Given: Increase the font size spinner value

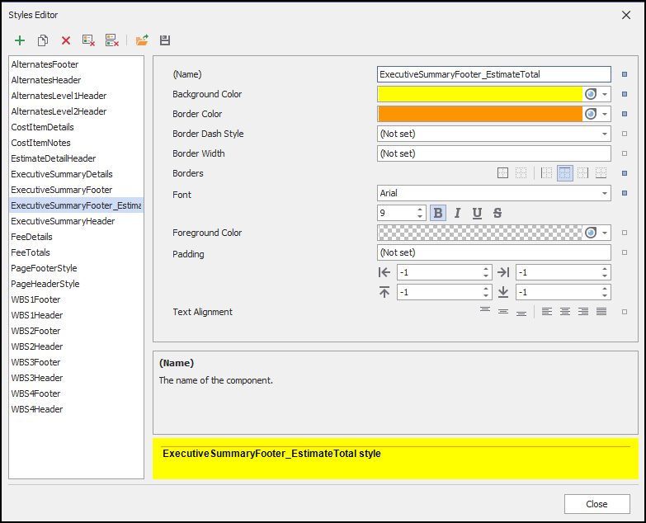Looking at the screenshot, I should coord(420,210).
